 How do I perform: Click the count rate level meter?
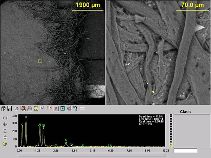pyautogui.click(x=171, y=131)
